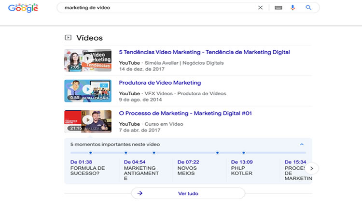This screenshot has width=362, height=204.
Task: Open Produtora de Vídeo Marketing link
Action: pyautogui.click(x=160, y=83)
